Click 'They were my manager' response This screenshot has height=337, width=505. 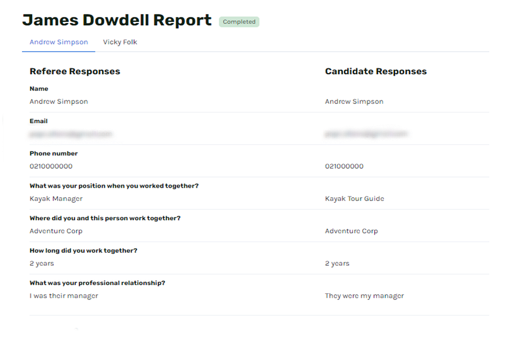click(x=364, y=296)
